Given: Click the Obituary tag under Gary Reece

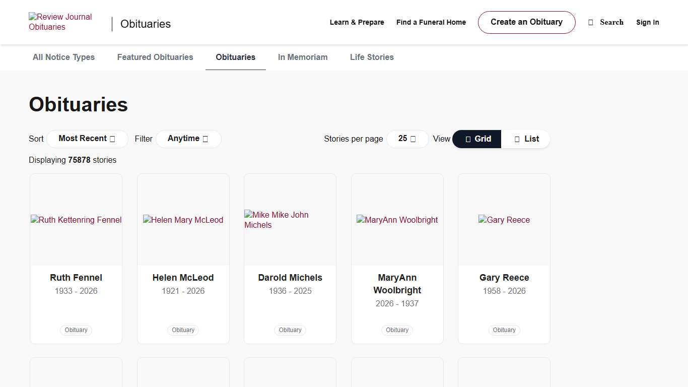Looking at the screenshot, I should [x=504, y=330].
